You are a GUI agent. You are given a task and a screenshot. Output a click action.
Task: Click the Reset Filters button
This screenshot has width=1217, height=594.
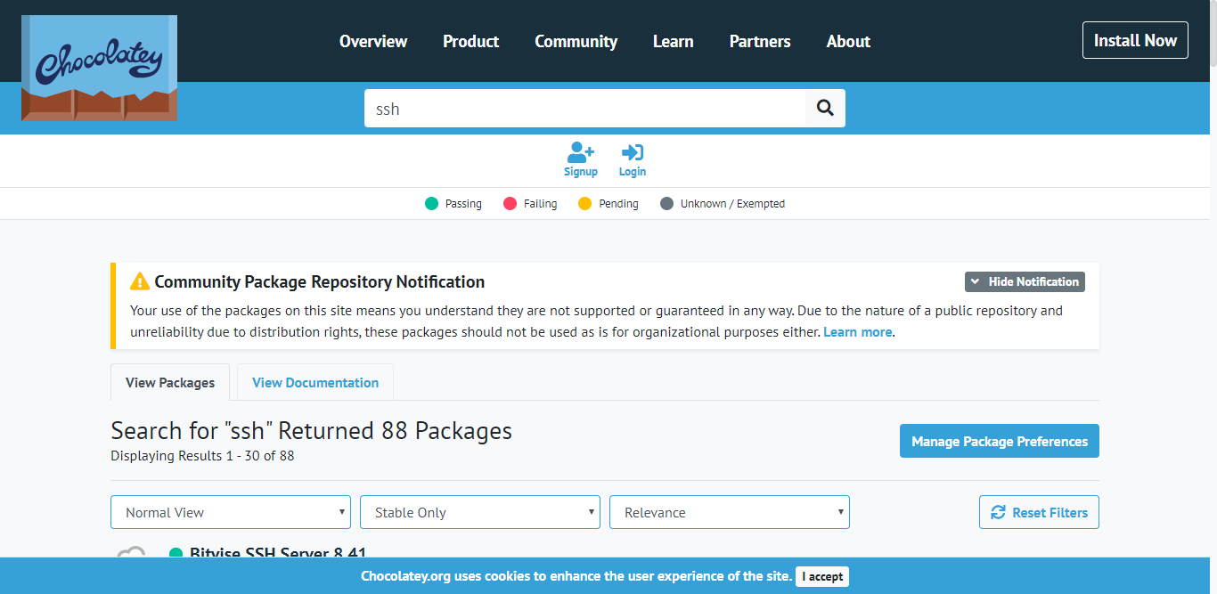pos(1039,512)
